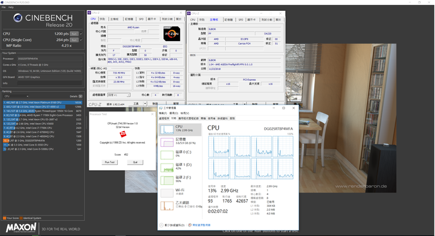Click the fewer details collapse arrow icon
The width and height of the screenshot is (435, 236).
(161, 225)
